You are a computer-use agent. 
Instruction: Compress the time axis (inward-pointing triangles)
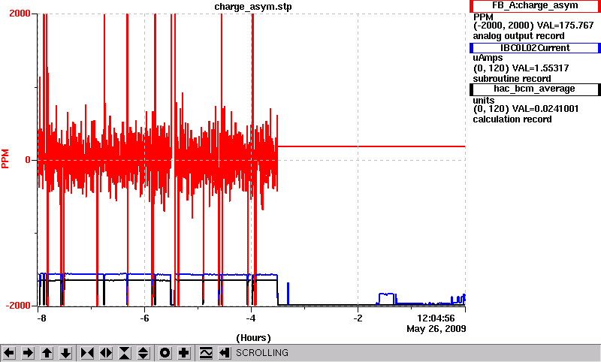coord(87,353)
